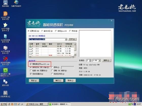Image resolution: width=142 pixels, height=106 pixels.
Task: Select the 备份分区 radio button
Action: (x=42, y=31)
